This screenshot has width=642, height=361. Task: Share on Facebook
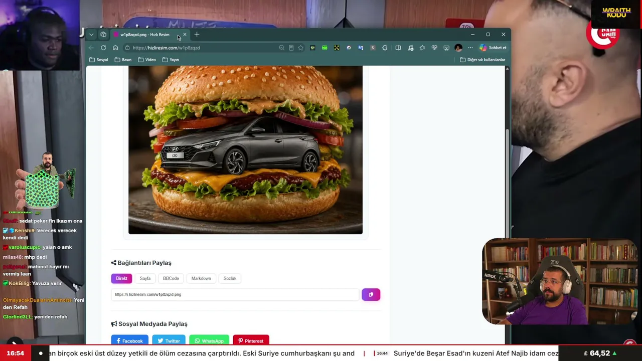(x=129, y=340)
